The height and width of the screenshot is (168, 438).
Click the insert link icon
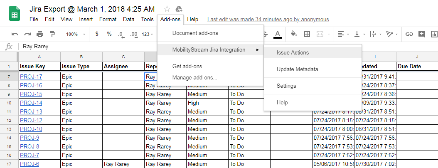point(409,34)
